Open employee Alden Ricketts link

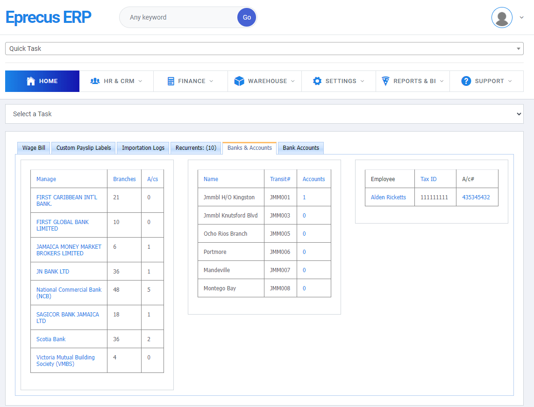pyautogui.click(x=388, y=197)
